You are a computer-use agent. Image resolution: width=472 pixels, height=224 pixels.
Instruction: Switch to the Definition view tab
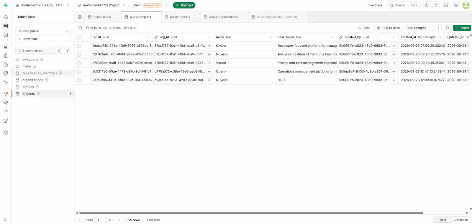pyautogui.click(x=461, y=220)
